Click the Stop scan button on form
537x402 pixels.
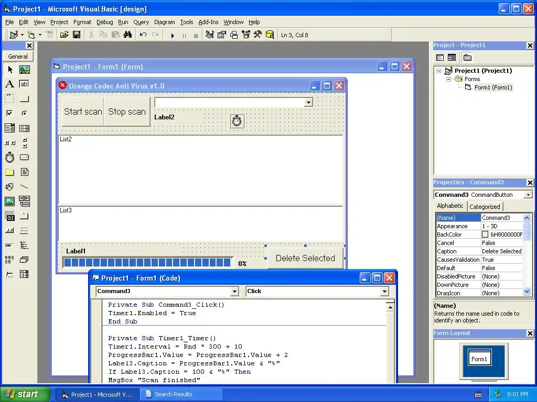pos(127,112)
